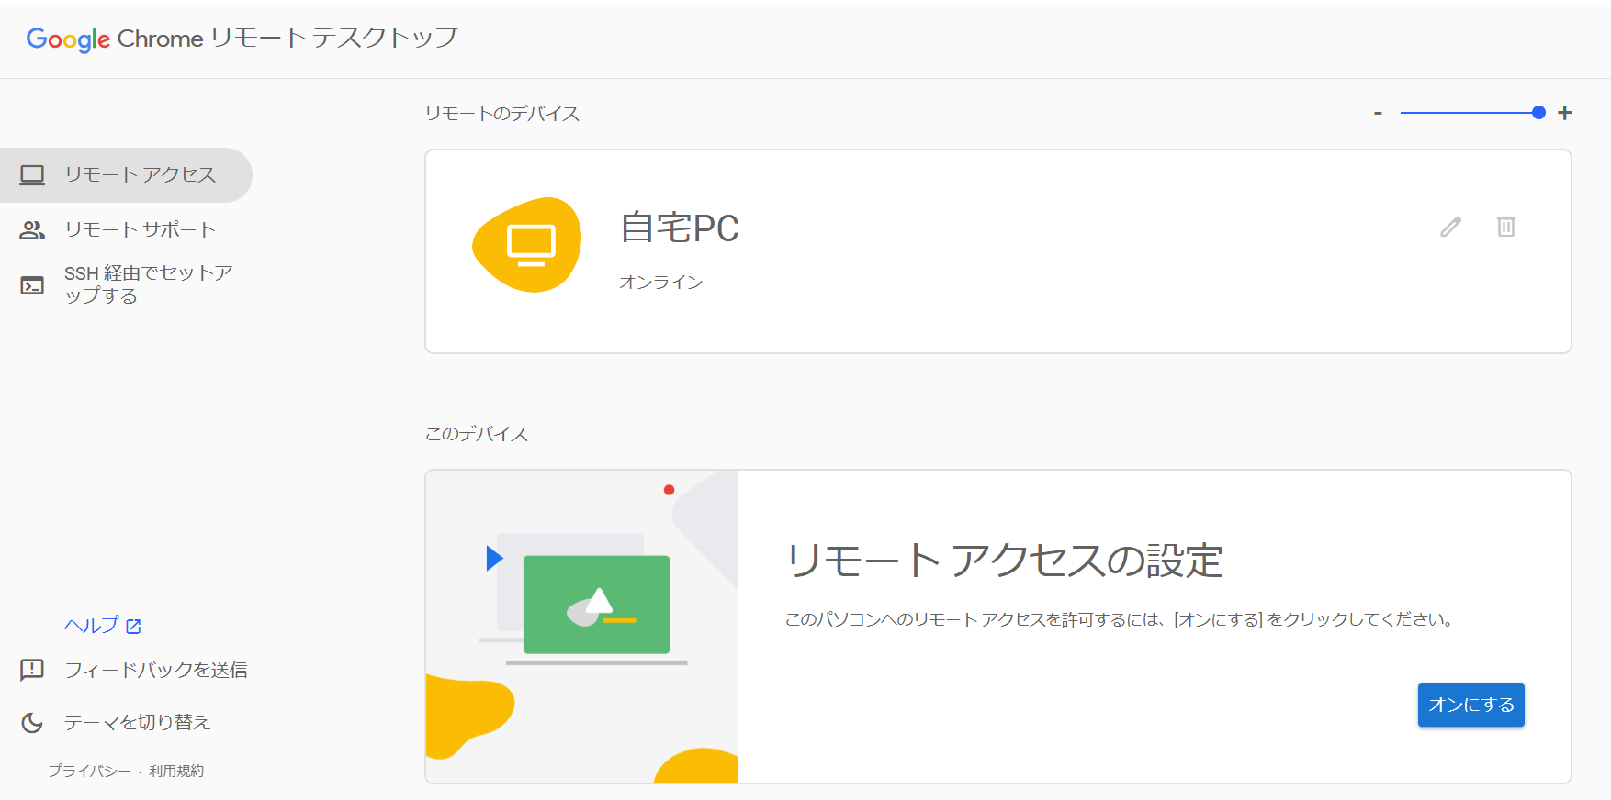Increase device card size with plus button

(x=1565, y=113)
